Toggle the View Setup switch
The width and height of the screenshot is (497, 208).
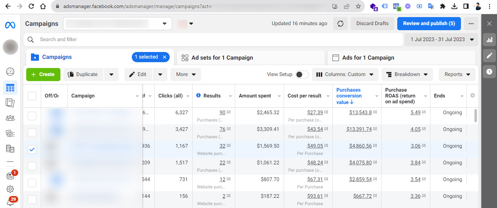click(x=302, y=75)
